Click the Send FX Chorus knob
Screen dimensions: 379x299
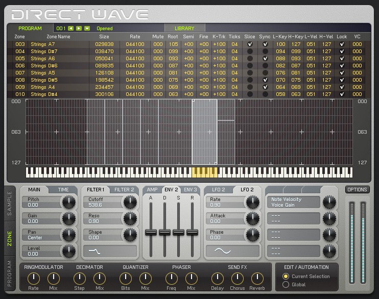[x=238, y=279]
